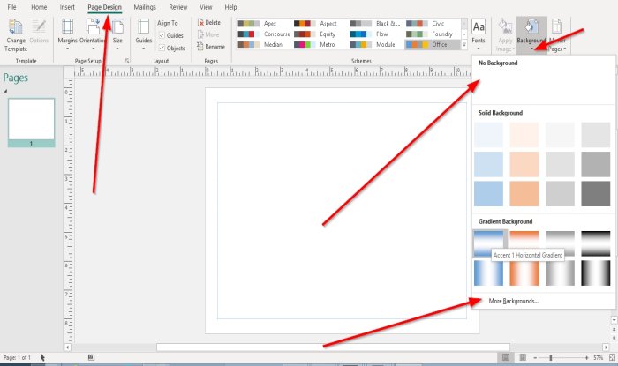Select page 1 thumbnail in Pages pane
The image size is (618, 366).
click(x=31, y=123)
